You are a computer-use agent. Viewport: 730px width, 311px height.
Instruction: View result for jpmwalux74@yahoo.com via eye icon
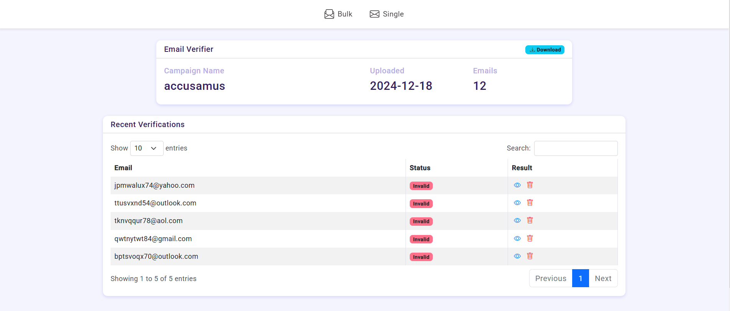pos(517,185)
